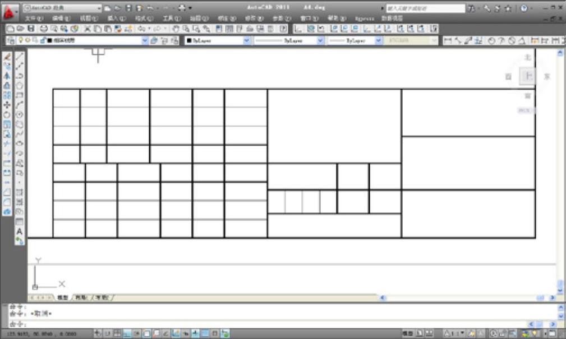Click the Save icon in standard toolbar

[x=31, y=29]
